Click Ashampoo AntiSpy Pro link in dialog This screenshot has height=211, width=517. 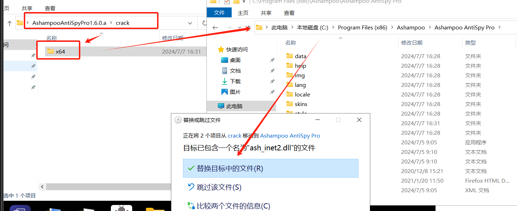[290, 136]
